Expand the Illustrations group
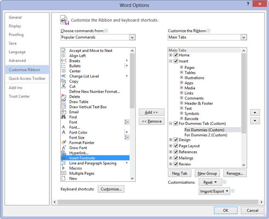The image size is (269, 219). tap(181, 77)
